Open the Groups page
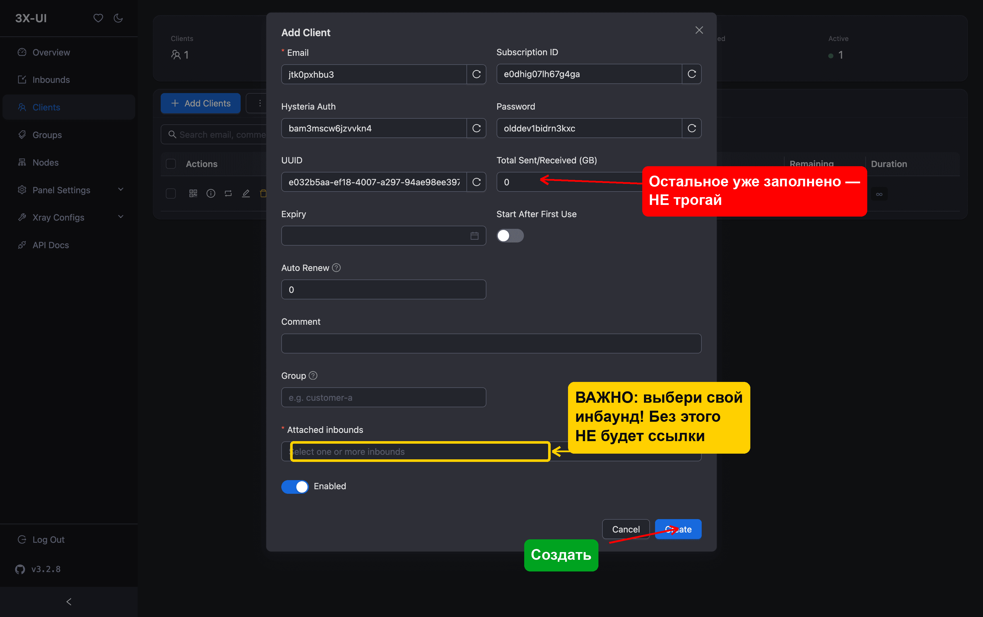Image resolution: width=983 pixels, height=617 pixels. 69,135
